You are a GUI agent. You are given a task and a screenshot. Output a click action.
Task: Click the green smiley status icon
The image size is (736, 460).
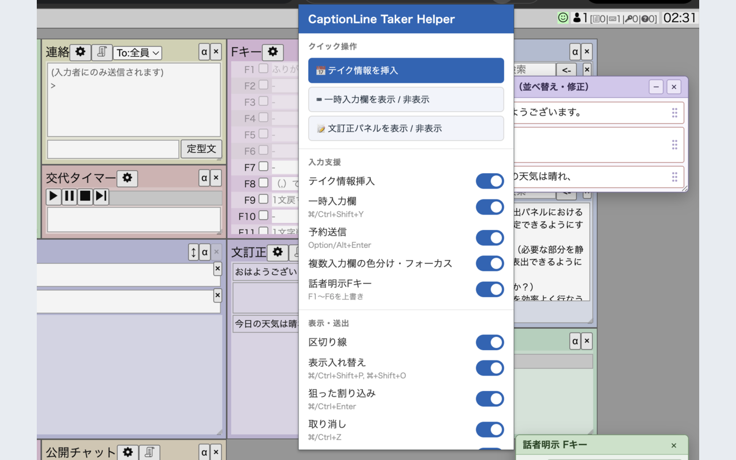point(563,18)
